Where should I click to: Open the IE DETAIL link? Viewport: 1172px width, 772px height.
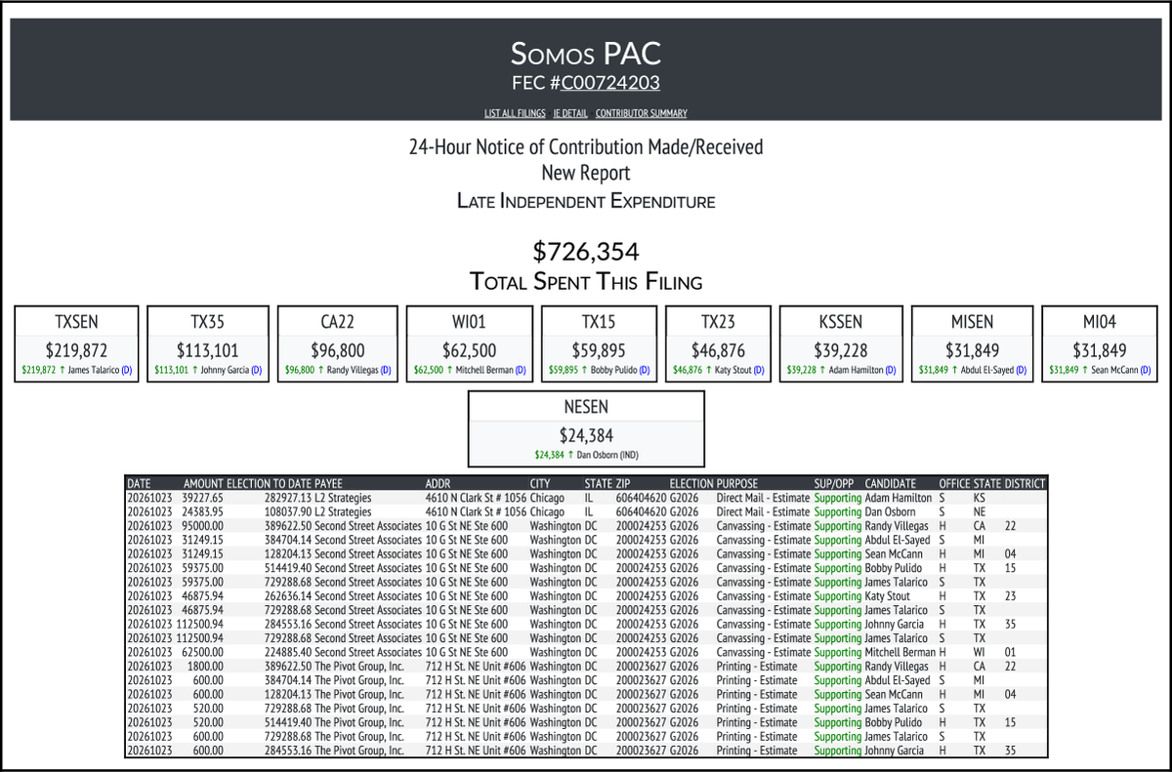tap(570, 113)
